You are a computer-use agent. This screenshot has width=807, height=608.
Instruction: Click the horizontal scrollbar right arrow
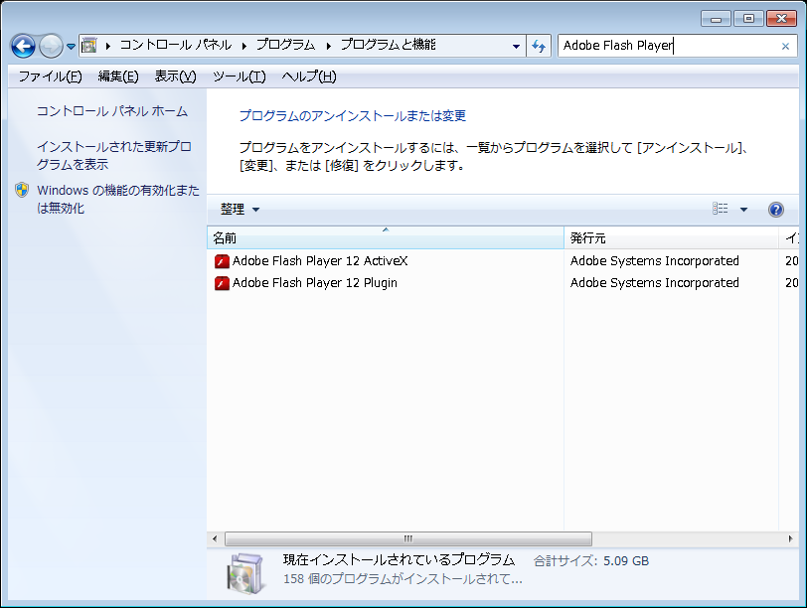click(790, 539)
